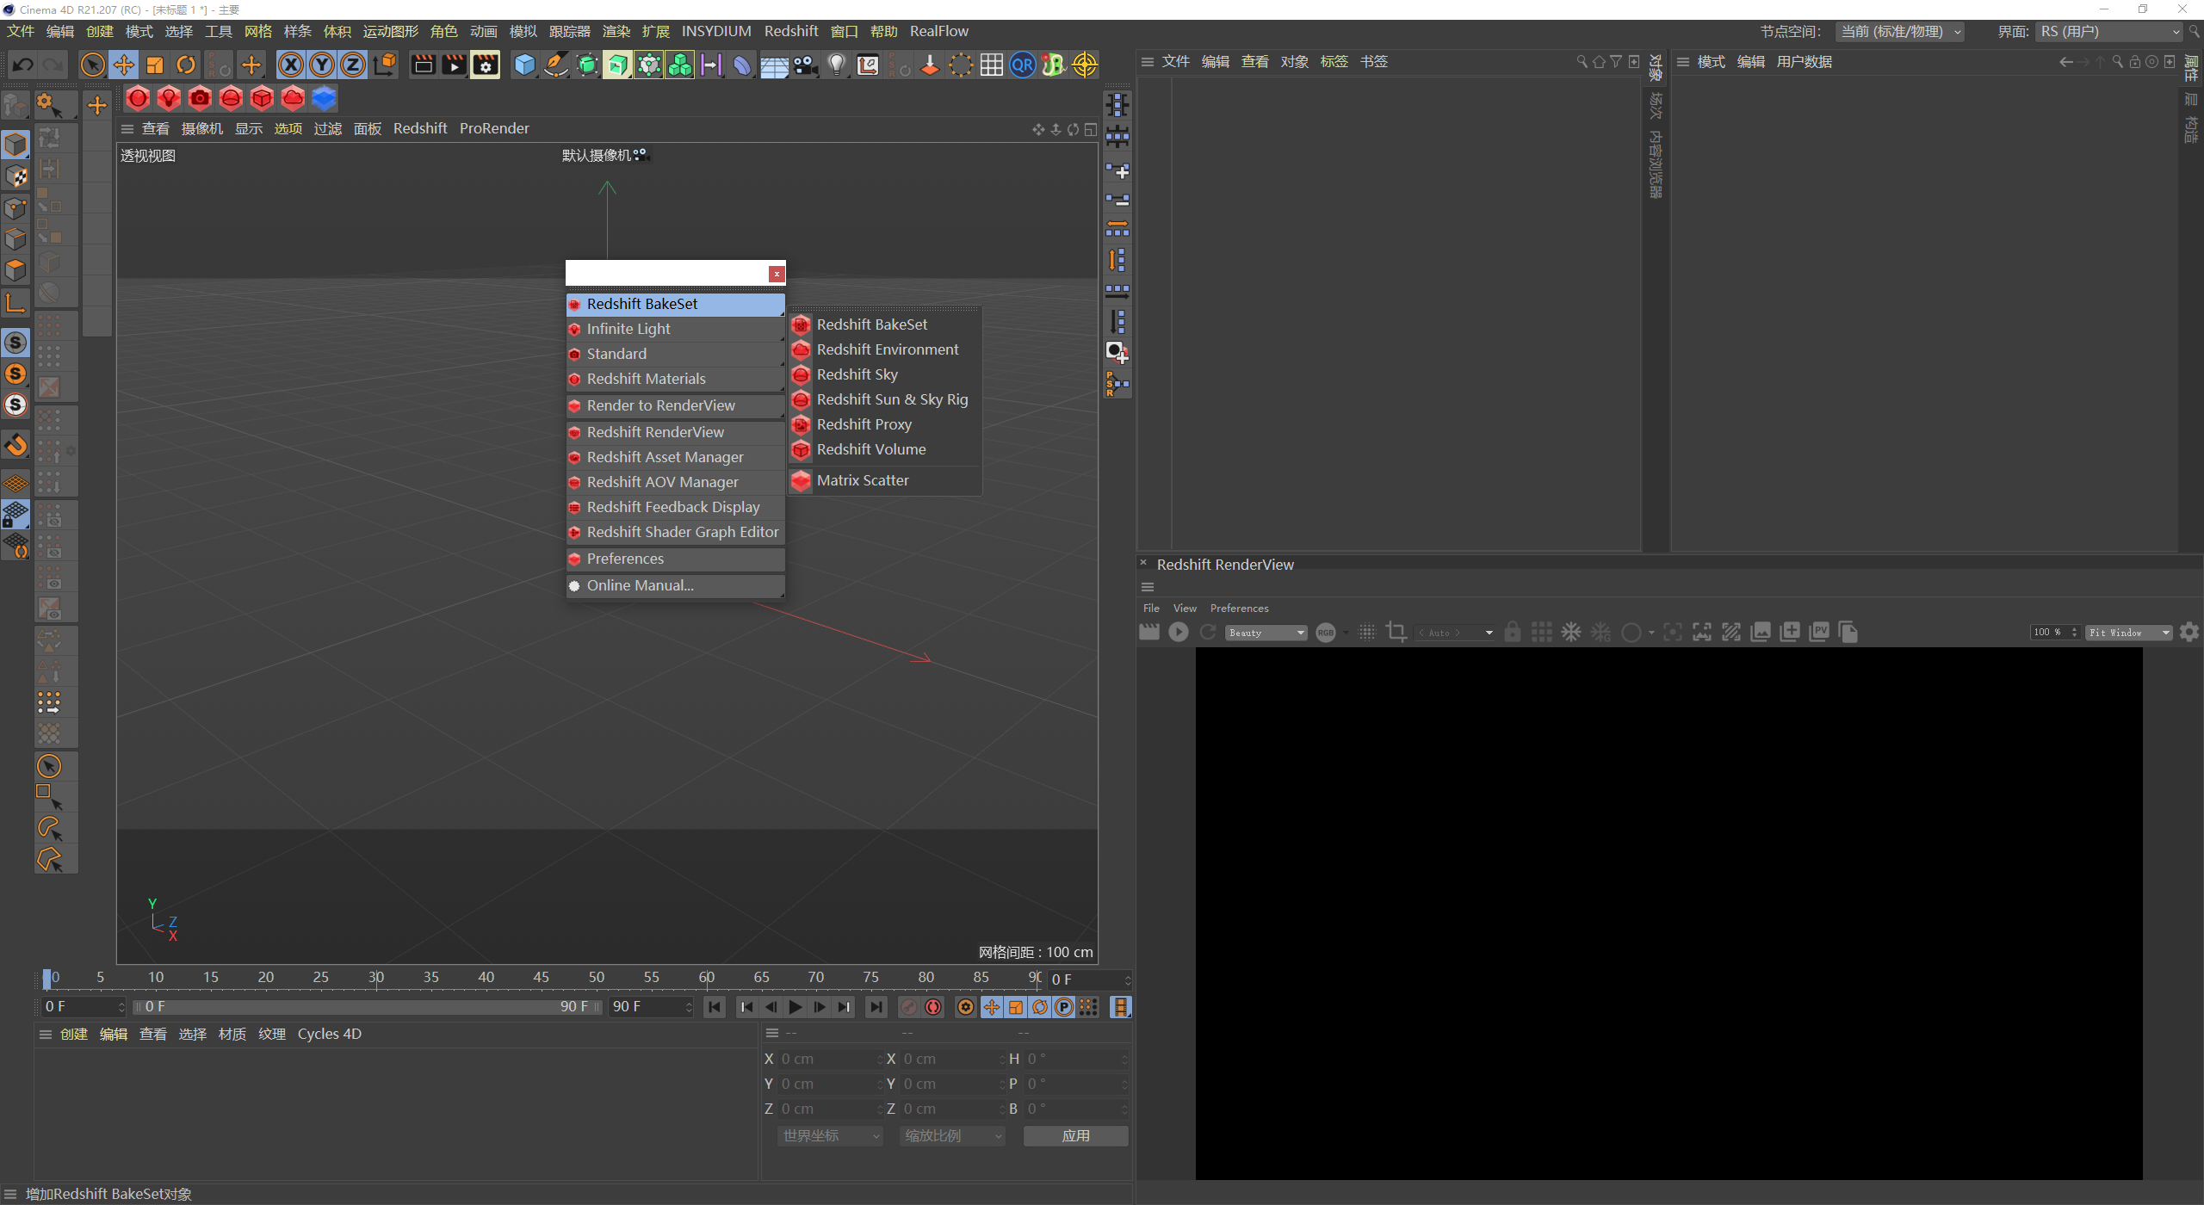2204x1205 pixels.
Task: Click the Camera object icon in toolbar
Action: (806, 65)
